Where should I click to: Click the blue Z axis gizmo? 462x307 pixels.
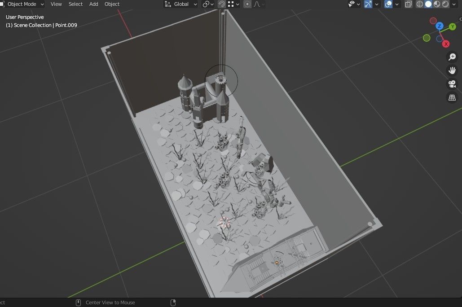(439, 26)
